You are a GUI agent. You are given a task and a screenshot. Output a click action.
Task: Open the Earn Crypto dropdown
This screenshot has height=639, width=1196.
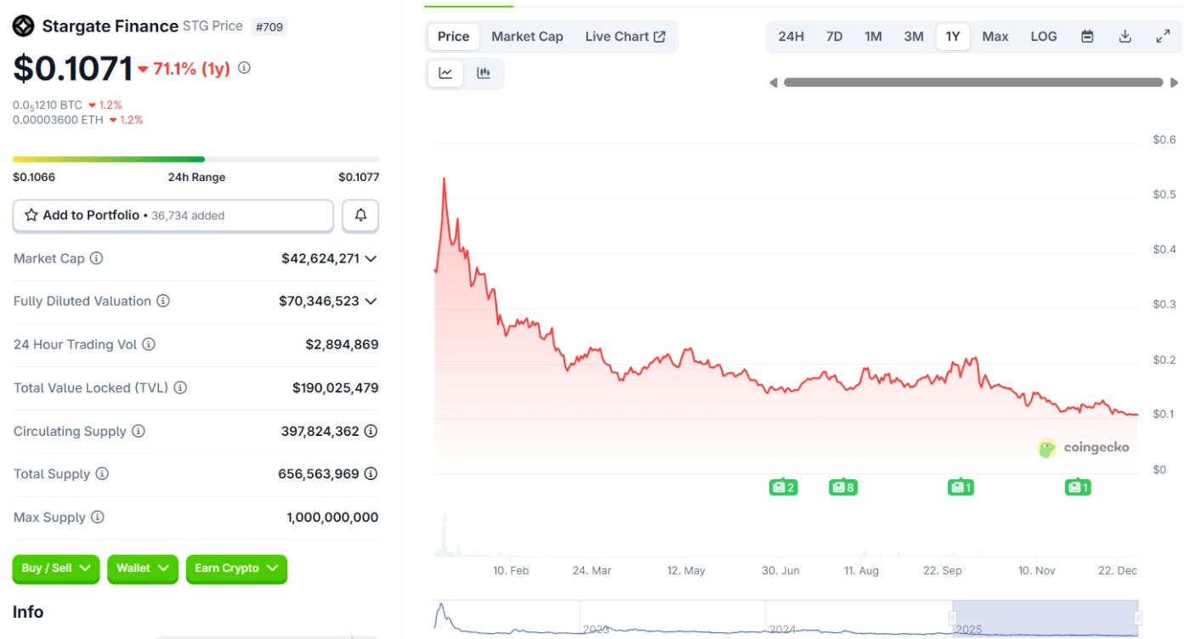point(236,568)
